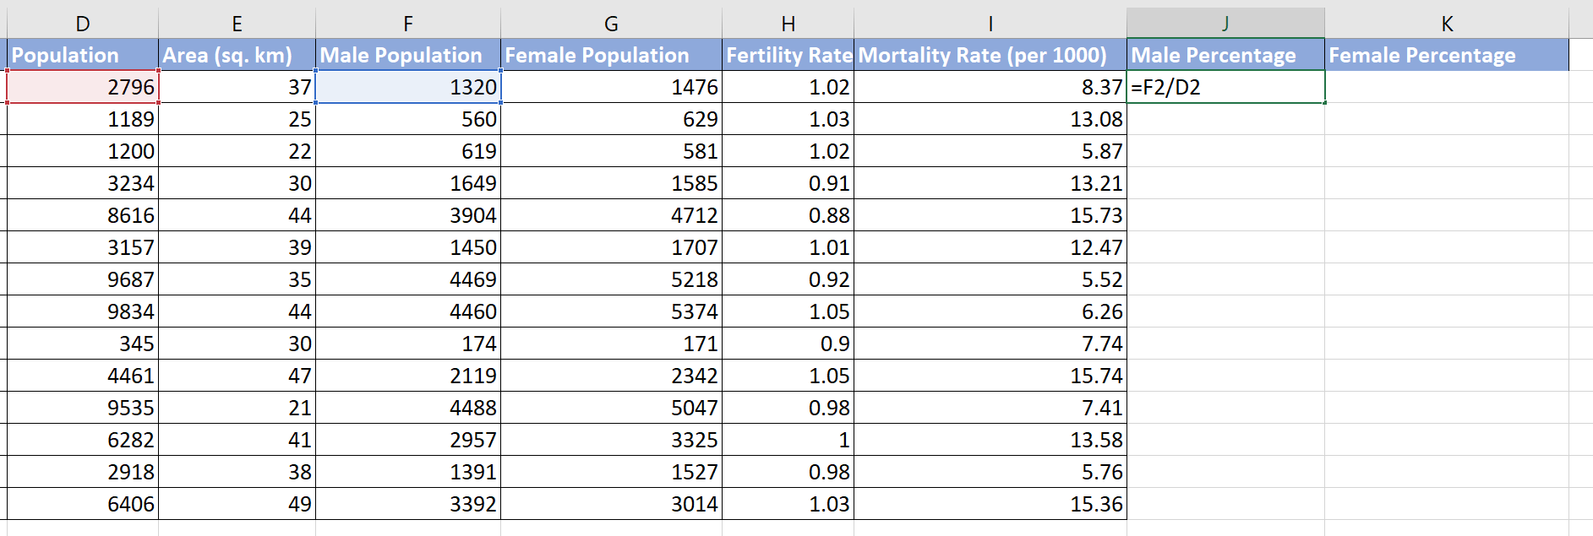Viewport: 1593px width, 536px height.
Task: Select the Female Population cell showing 1476
Action: coord(611,87)
